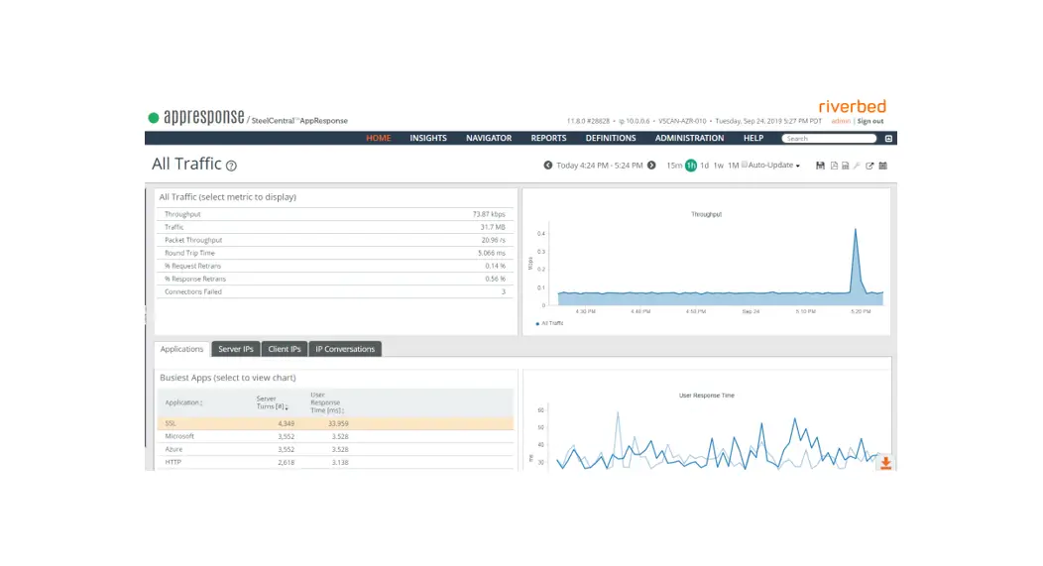This screenshot has width=1043, height=566.
Task: Enable the Auto-Update checkbox
Action: coord(745,165)
